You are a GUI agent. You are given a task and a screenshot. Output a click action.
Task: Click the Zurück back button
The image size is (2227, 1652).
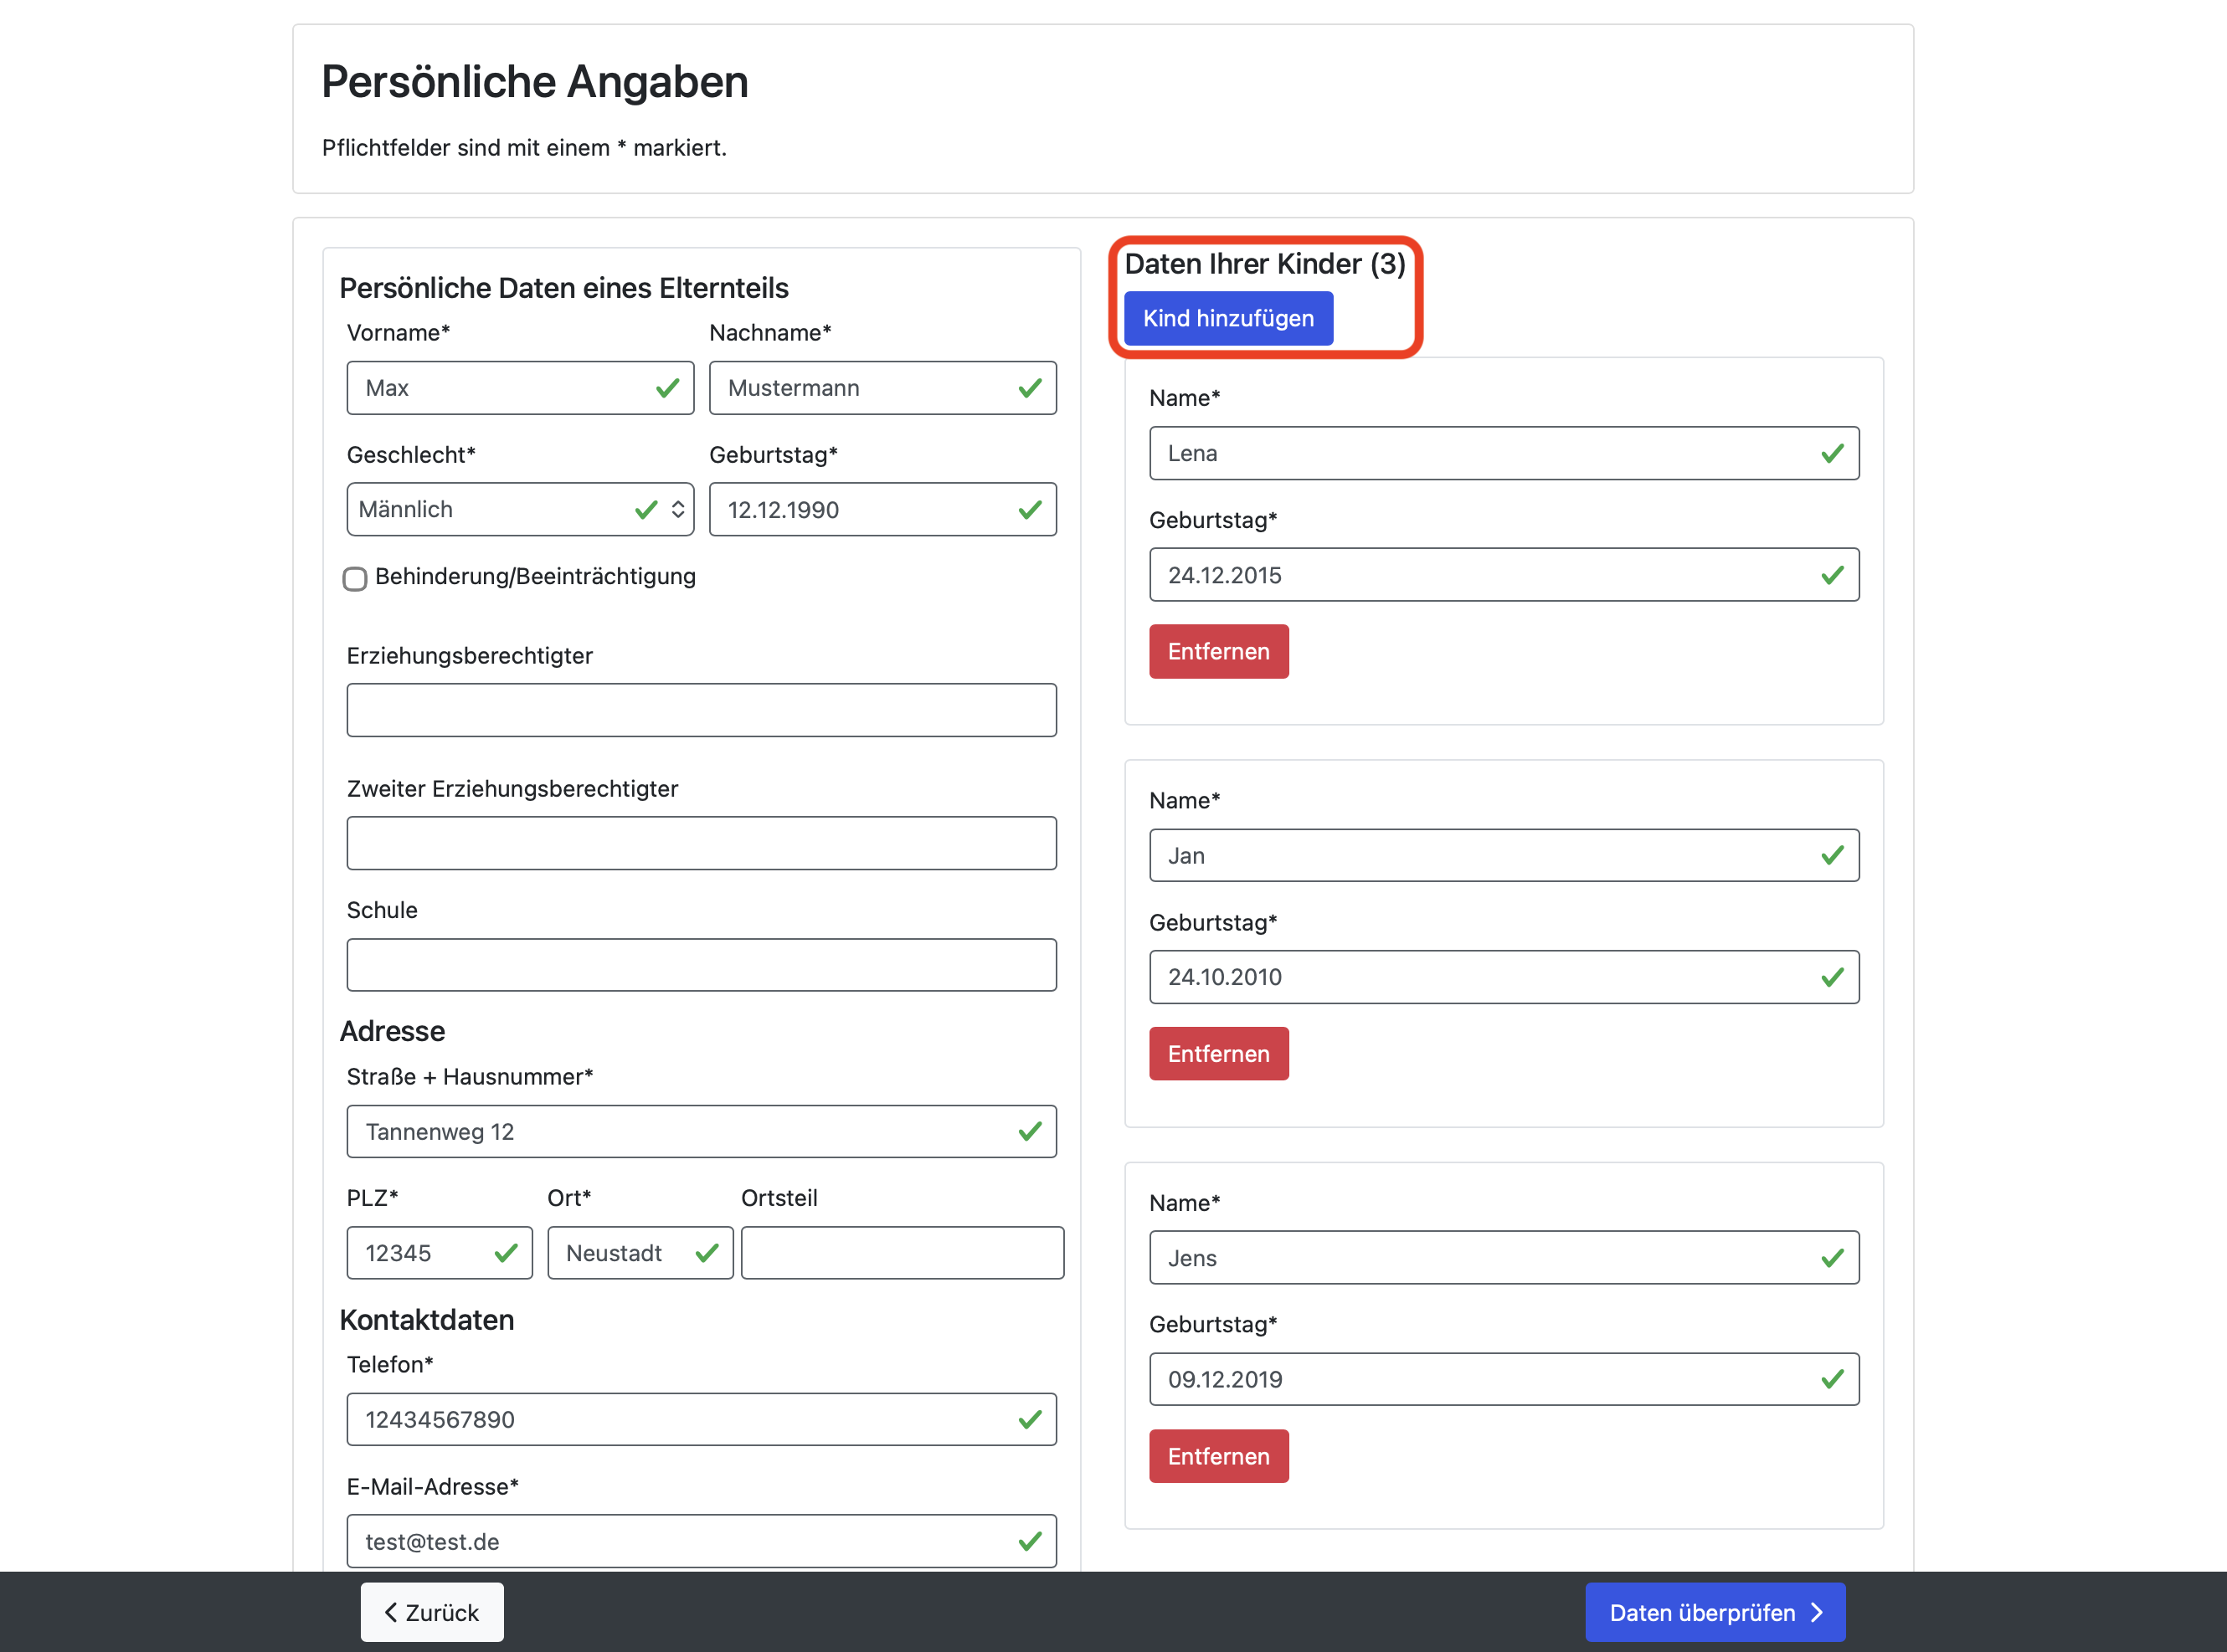(432, 1612)
